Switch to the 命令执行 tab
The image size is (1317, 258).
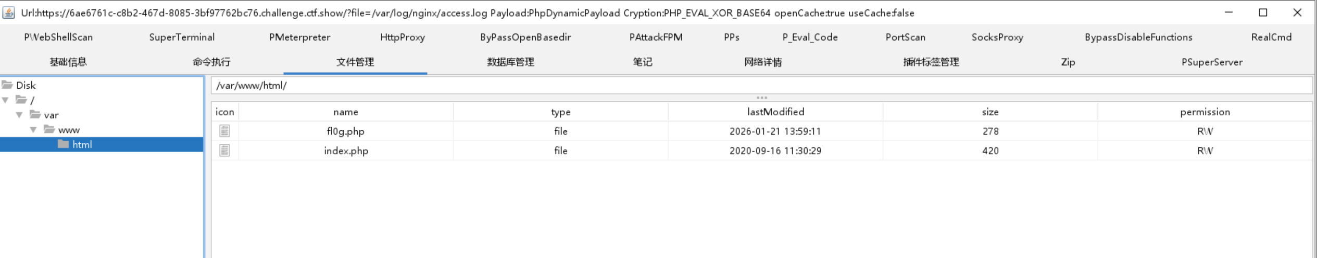pos(211,62)
